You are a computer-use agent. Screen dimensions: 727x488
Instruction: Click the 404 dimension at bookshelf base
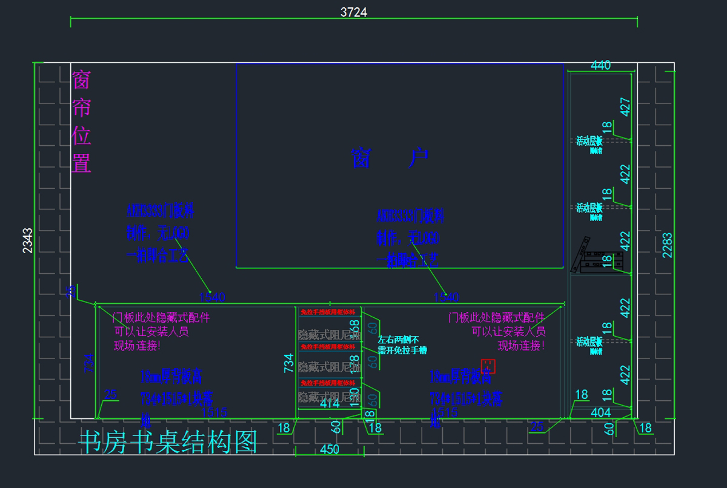600,413
